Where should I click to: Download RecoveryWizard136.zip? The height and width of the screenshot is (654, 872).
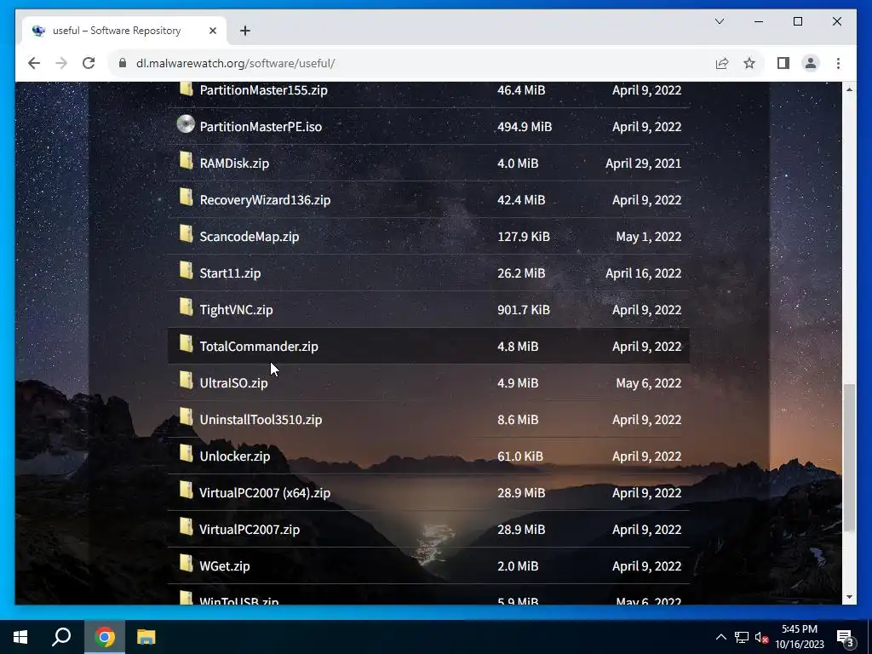point(265,200)
